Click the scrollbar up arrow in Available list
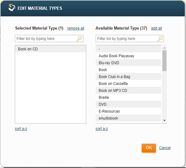This screenshot has height=168, width=186. coord(164,48)
